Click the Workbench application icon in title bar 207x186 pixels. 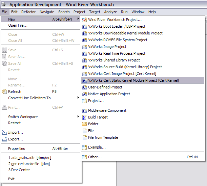click(x=4, y=4)
